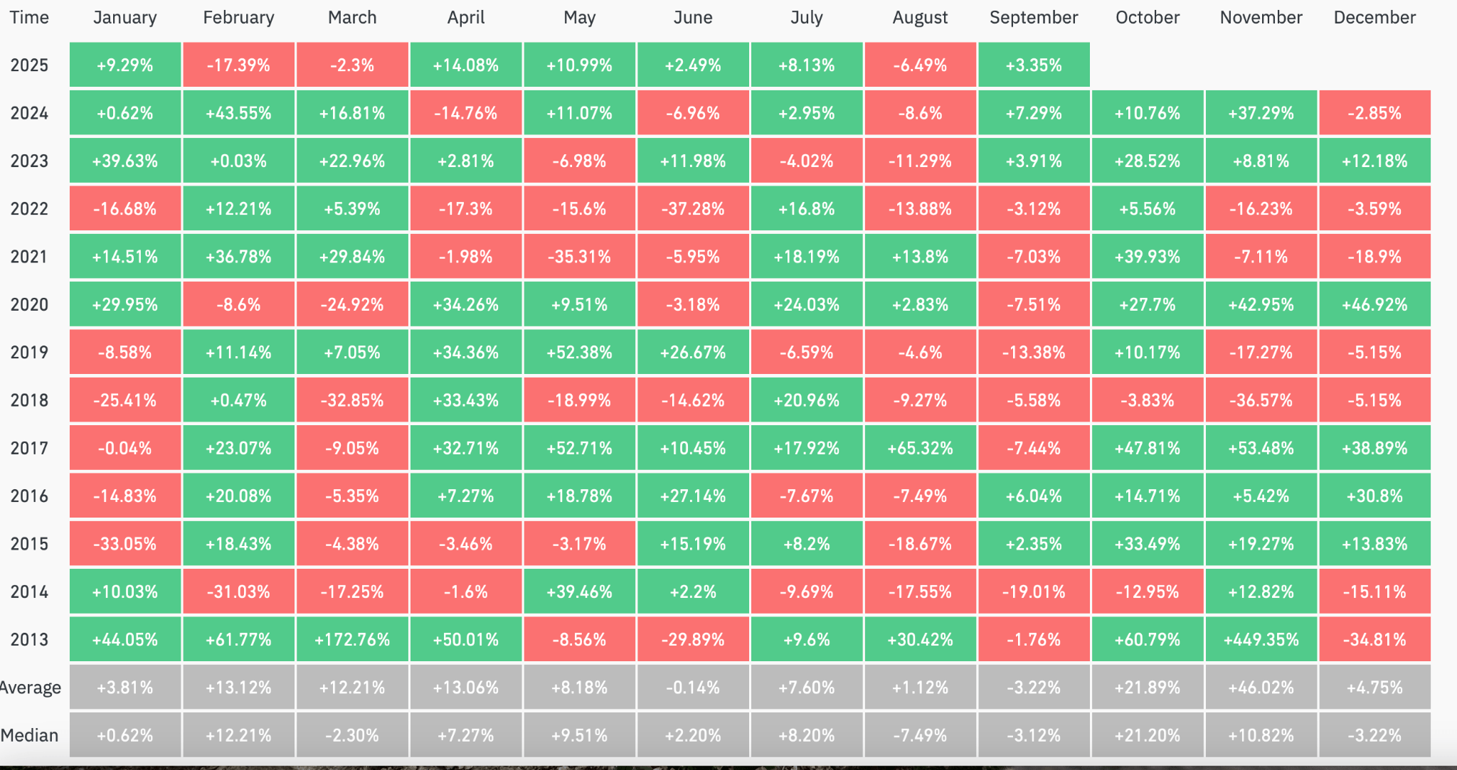Click the Time header cell

tap(29, 18)
